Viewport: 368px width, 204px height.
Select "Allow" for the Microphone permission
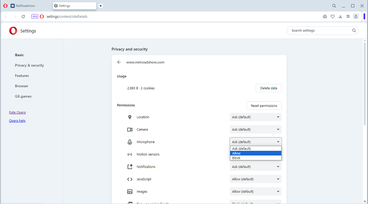[255, 153]
